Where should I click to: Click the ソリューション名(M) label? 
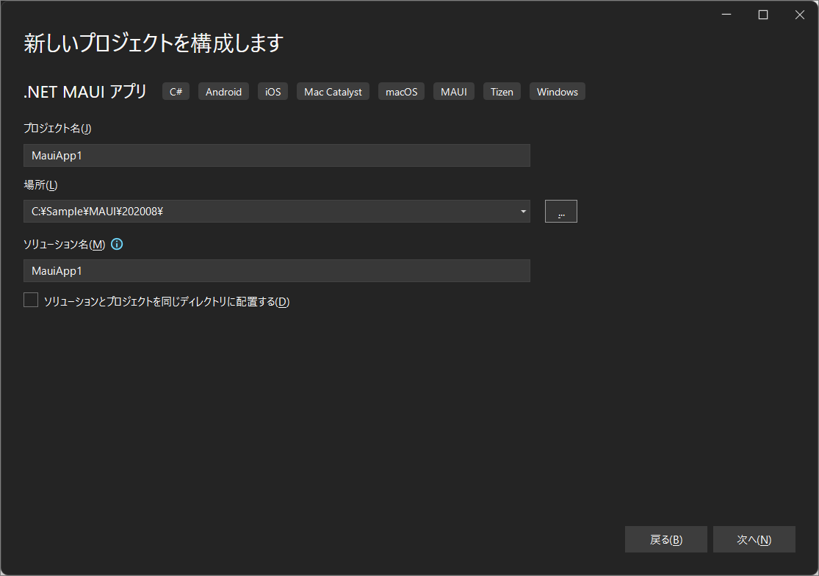tap(65, 245)
